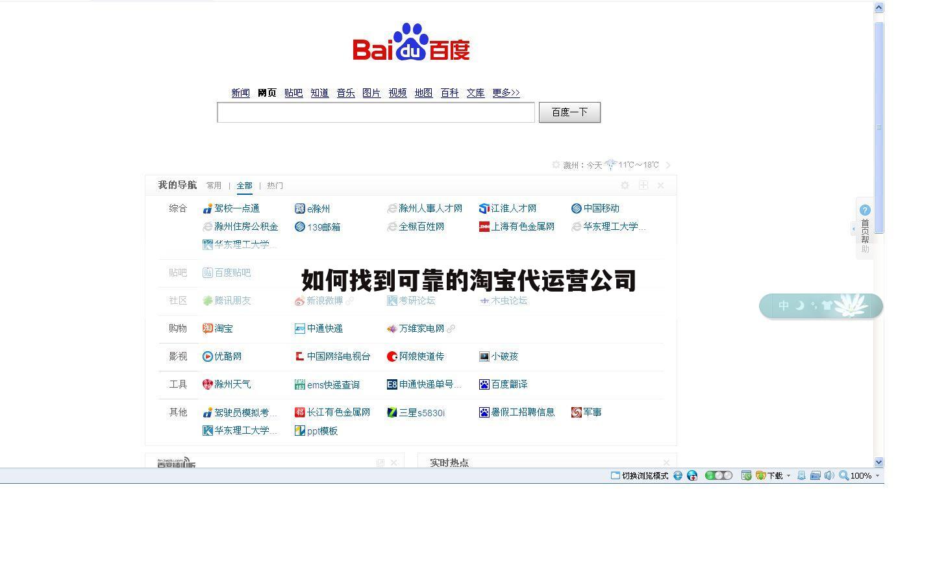Expand side panel arrow beside 首页帮助
The image size is (935, 563).
853,229
